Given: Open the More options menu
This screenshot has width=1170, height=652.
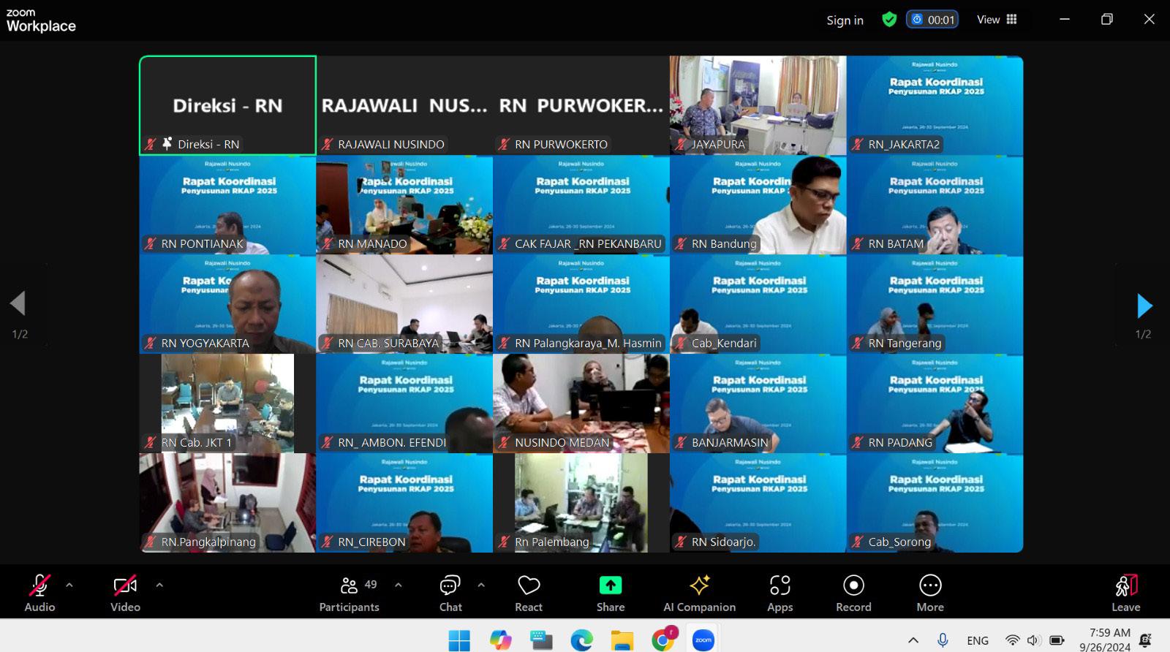Looking at the screenshot, I should [x=930, y=593].
